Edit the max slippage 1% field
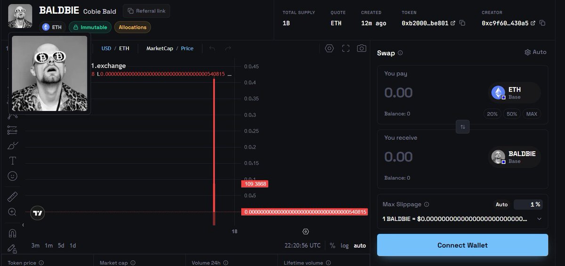The image size is (565, 266). coord(527,204)
